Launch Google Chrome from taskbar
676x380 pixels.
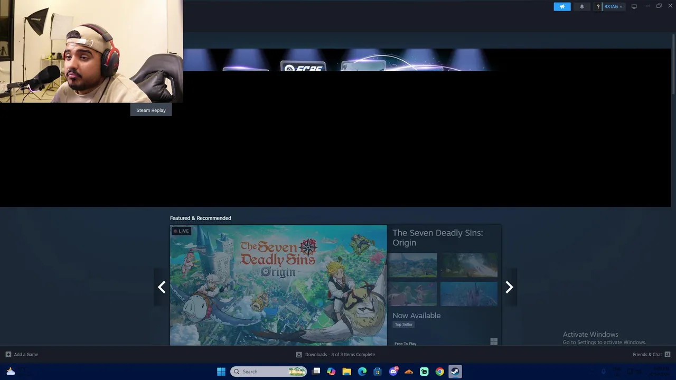click(439, 372)
